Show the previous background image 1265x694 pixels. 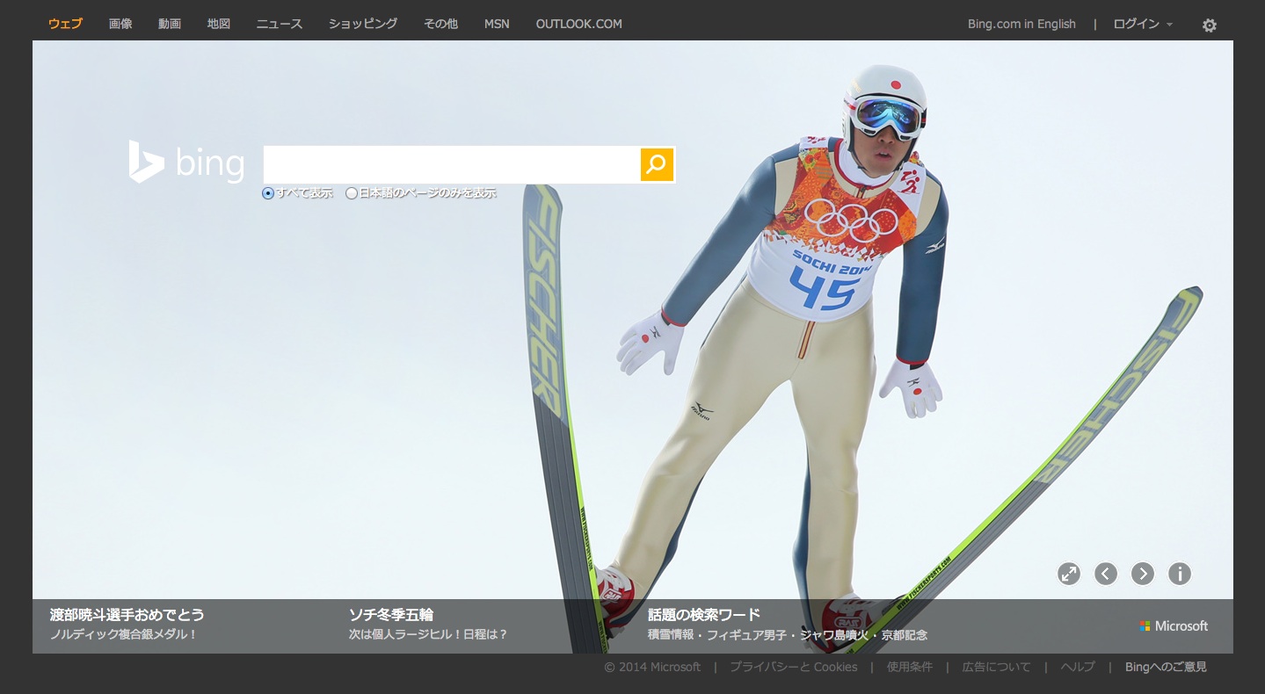[x=1106, y=574]
